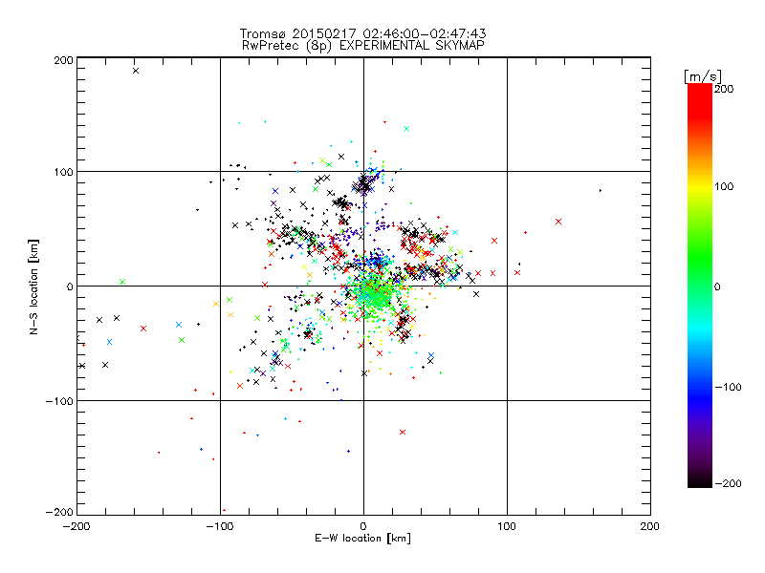The height and width of the screenshot is (573, 765).
Task: Click the colorbar tick label '-100'
Action: (728, 387)
